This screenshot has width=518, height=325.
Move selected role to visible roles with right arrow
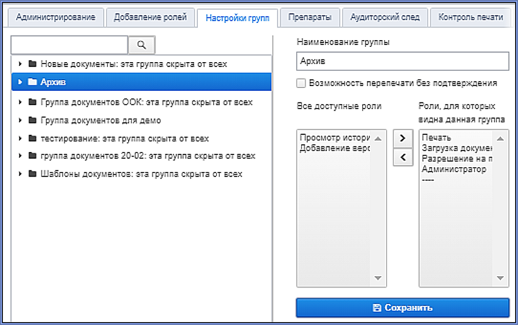coord(403,138)
